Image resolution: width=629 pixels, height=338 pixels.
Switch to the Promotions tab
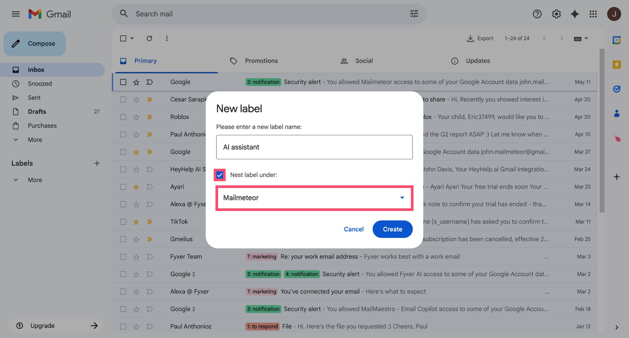tap(261, 61)
